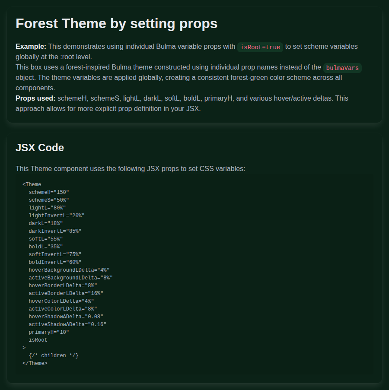Click the bulmaVars inline code tag
The image size is (389, 390).
pos(342,68)
